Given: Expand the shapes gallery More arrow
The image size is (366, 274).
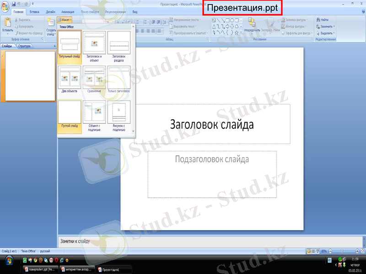Looking at the screenshot, I should tap(241, 31).
